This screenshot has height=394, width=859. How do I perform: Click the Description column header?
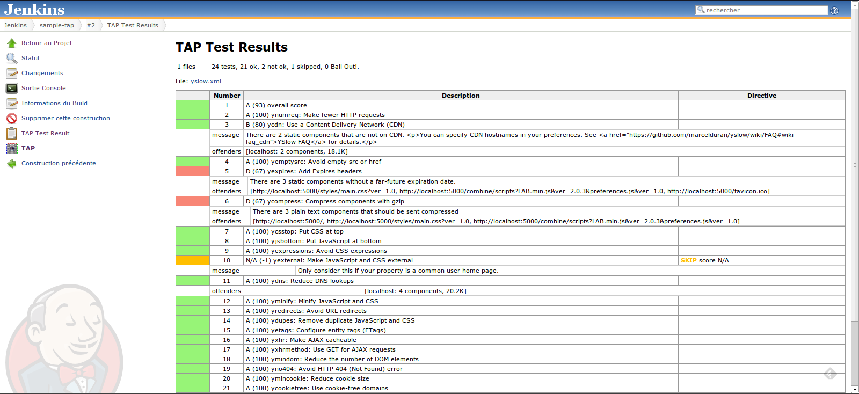pyautogui.click(x=461, y=96)
